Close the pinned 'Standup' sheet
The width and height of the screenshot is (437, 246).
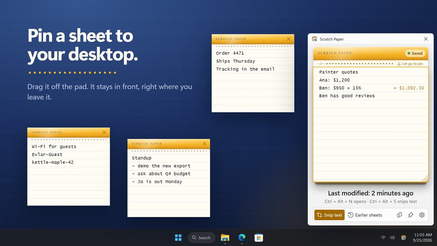[x=204, y=143]
